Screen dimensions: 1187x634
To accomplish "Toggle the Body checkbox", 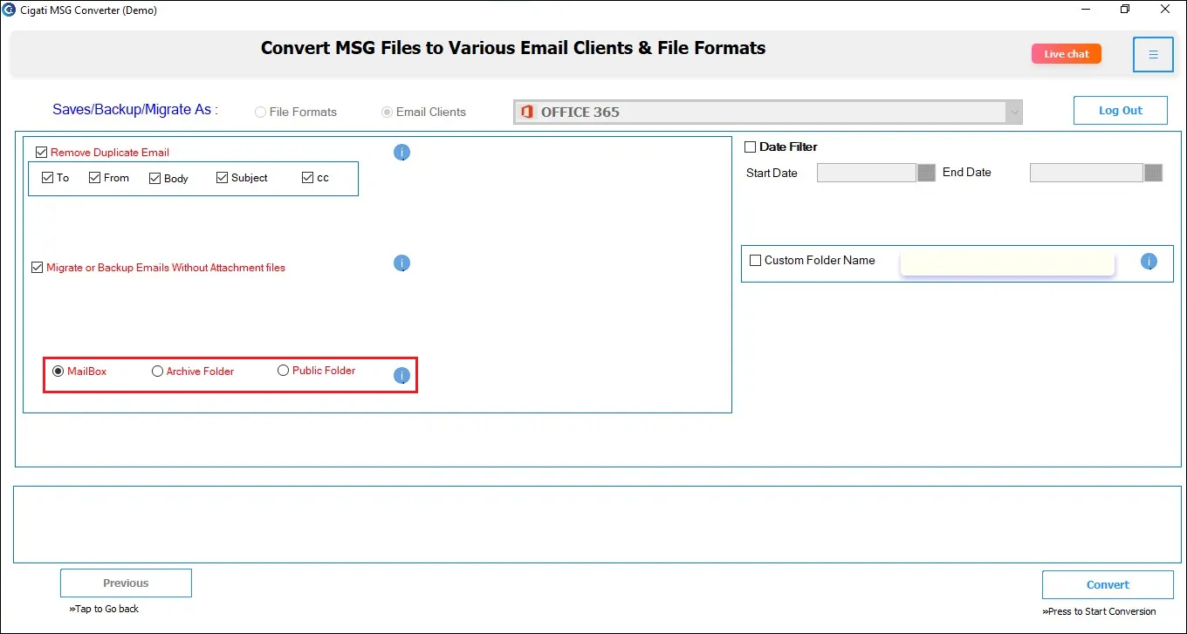I will click(154, 179).
